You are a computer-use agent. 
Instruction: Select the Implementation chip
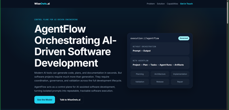[180, 74]
